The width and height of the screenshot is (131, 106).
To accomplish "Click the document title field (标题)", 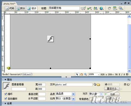I will (64, 8).
